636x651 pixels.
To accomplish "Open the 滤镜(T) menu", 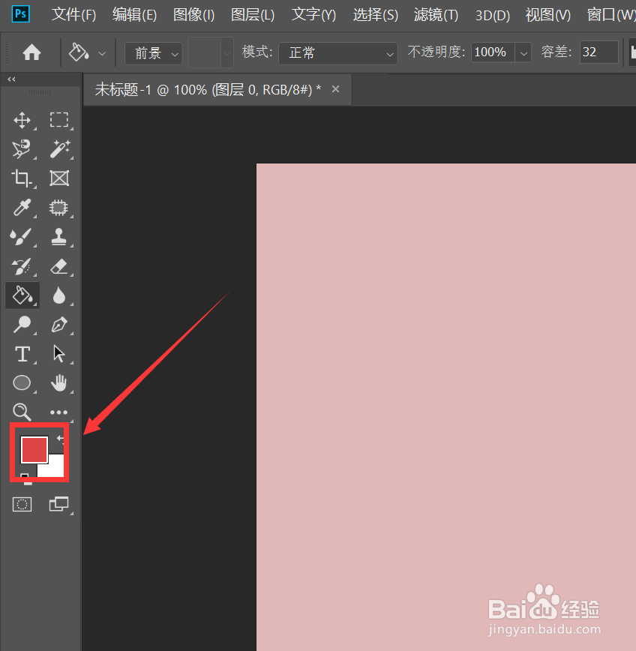I will (436, 15).
